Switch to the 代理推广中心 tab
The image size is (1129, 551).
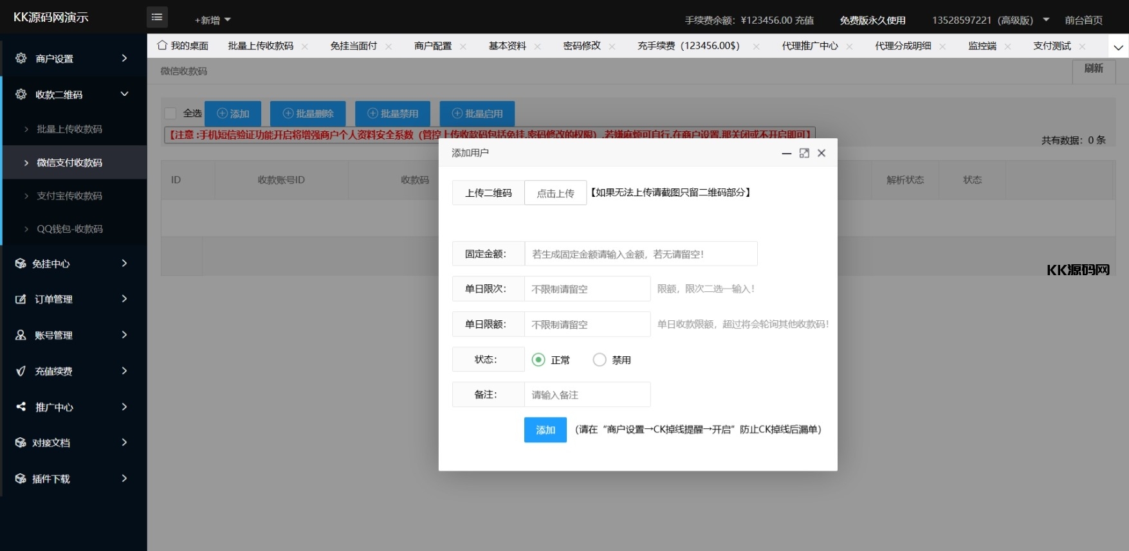(x=810, y=46)
